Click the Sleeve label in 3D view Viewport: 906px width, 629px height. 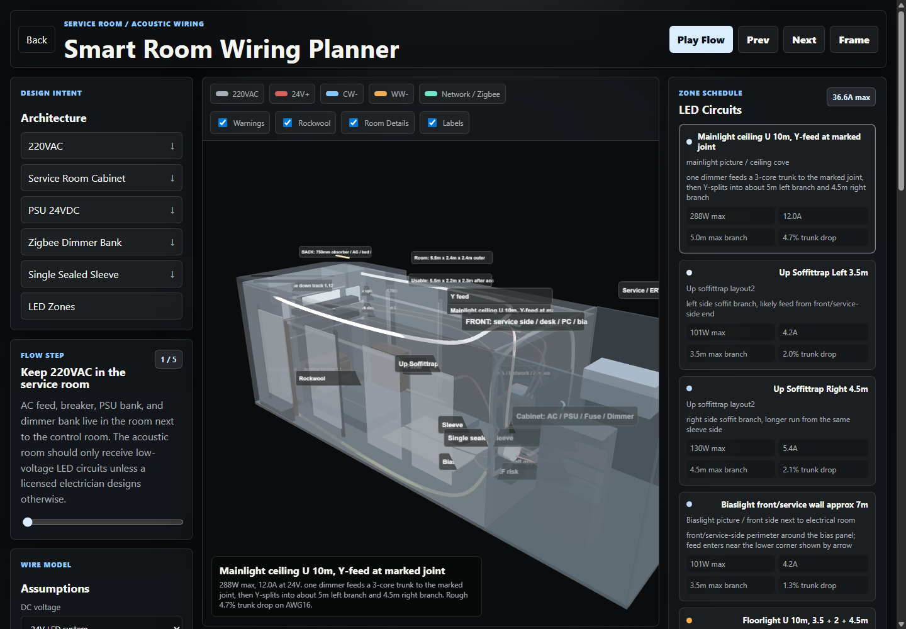click(452, 425)
